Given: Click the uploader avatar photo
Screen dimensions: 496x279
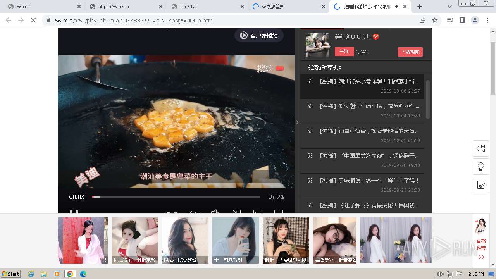Looking at the screenshot, I should 317,45.
